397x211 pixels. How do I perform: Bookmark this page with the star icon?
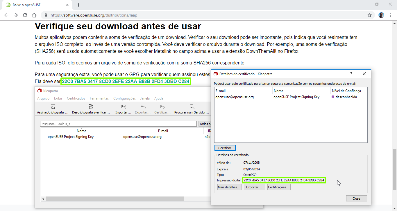click(370, 15)
